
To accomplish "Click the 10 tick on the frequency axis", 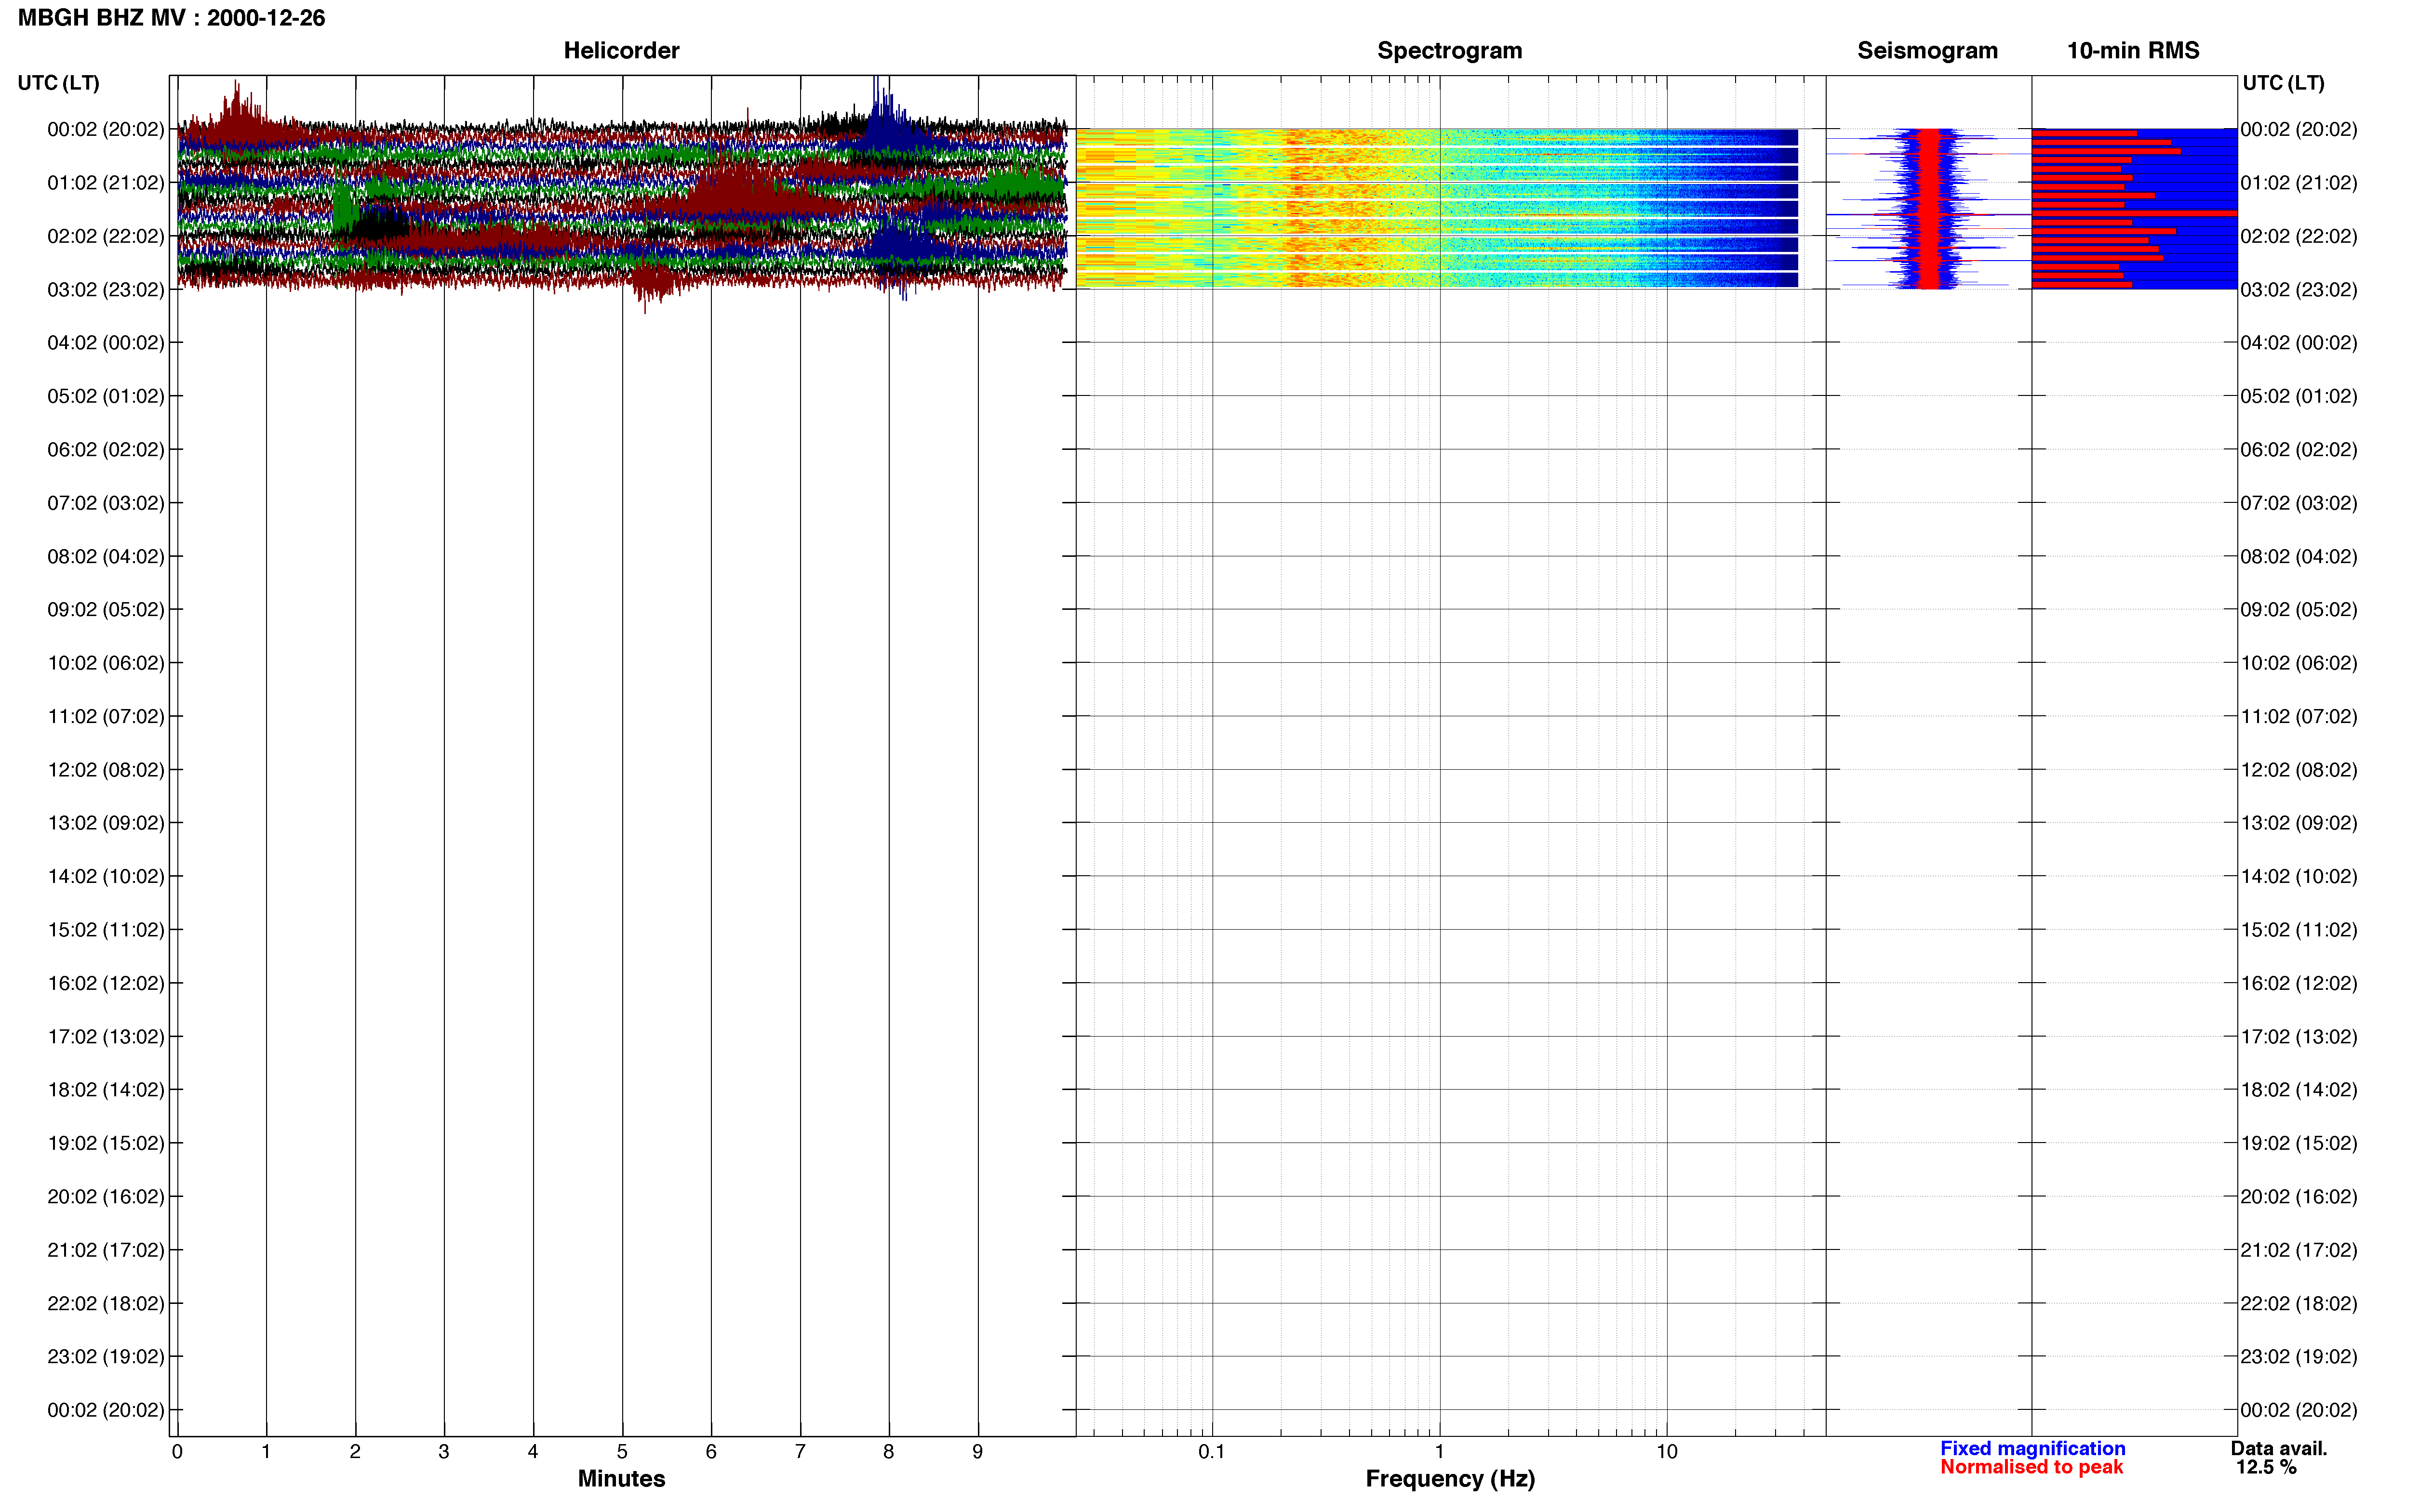I will [x=1667, y=1451].
